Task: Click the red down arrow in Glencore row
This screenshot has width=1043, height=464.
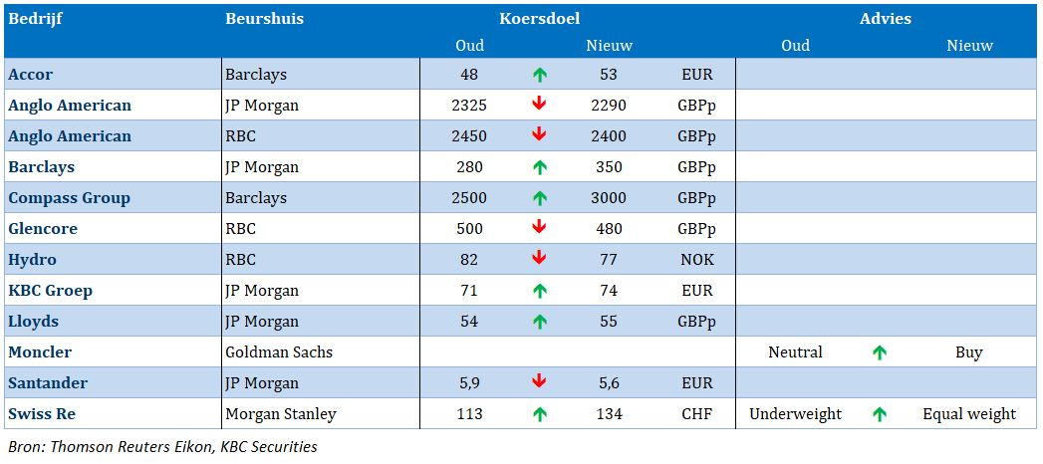Action: pos(540,228)
